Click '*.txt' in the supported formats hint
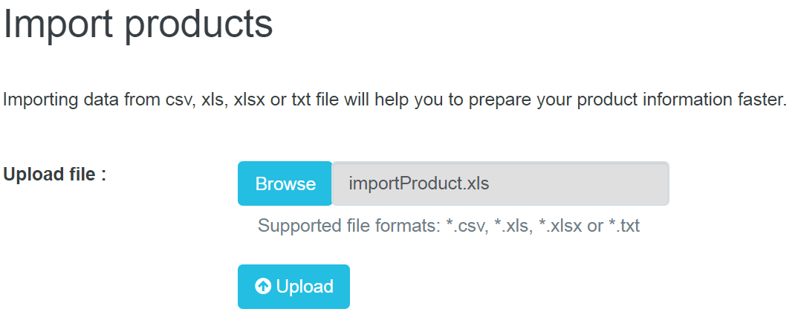The height and width of the screenshot is (332, 798). pyautogui.click(x=624, y=226)
